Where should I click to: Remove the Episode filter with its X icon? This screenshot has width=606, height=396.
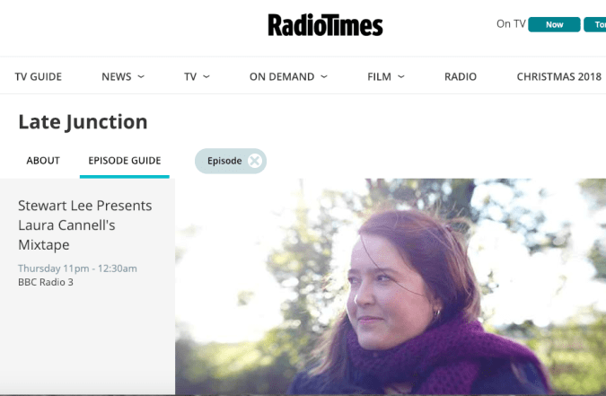coord(255,161)
